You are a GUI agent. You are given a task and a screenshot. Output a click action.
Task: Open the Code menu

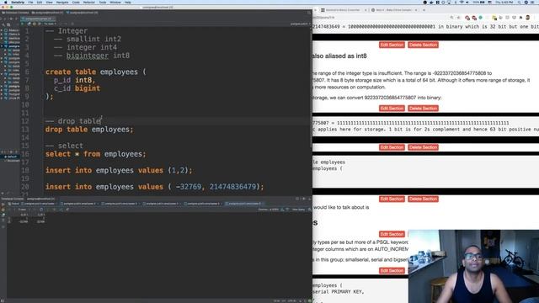pyautogui.click(x=76, y=3)
